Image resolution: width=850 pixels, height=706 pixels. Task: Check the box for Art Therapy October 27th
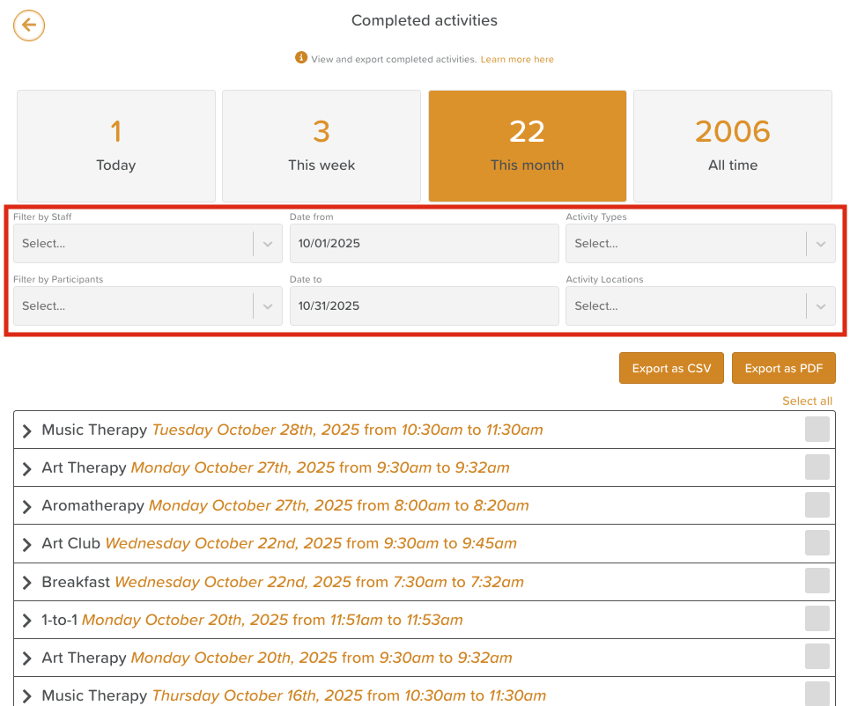pos(817,467)
